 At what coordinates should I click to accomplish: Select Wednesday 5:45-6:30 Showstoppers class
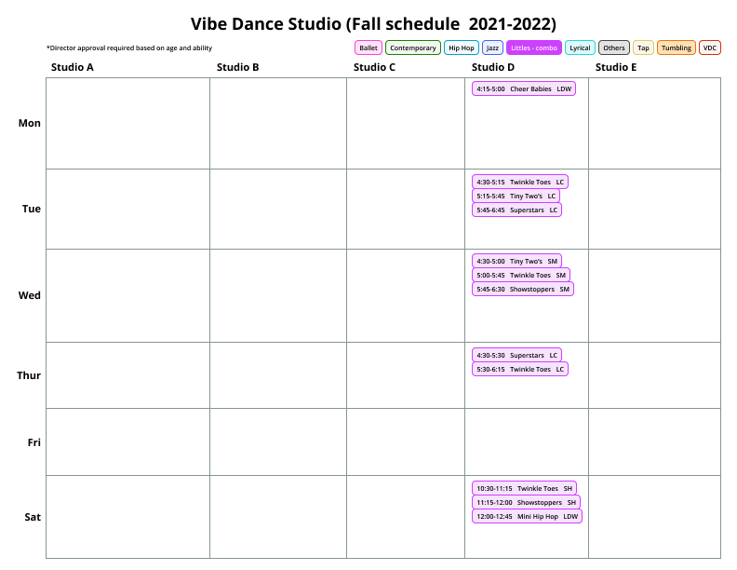[523, 289]
